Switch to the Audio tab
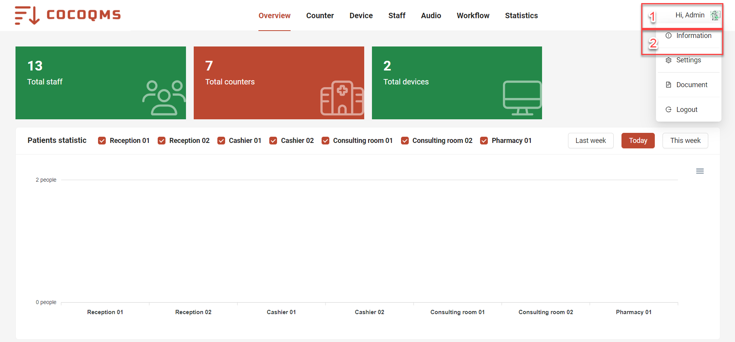Viewport: 735px width, 342px height. [x=431, y=15]
